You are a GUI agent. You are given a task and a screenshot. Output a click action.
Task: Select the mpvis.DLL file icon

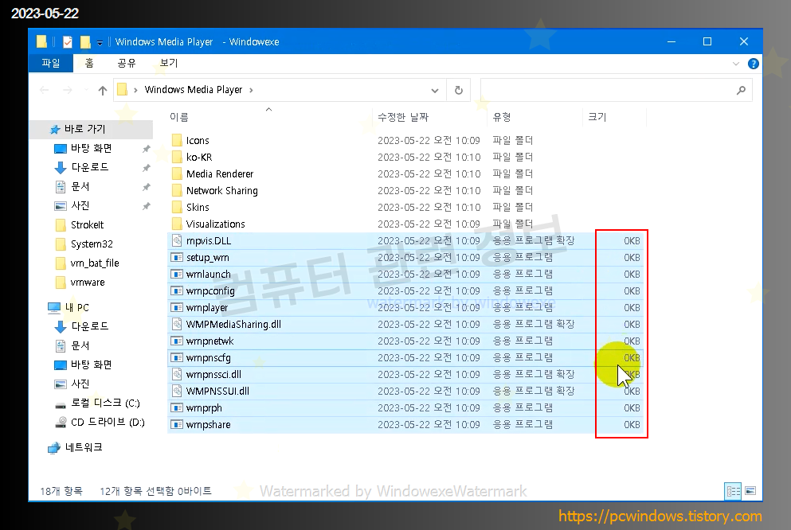(177, 240)
